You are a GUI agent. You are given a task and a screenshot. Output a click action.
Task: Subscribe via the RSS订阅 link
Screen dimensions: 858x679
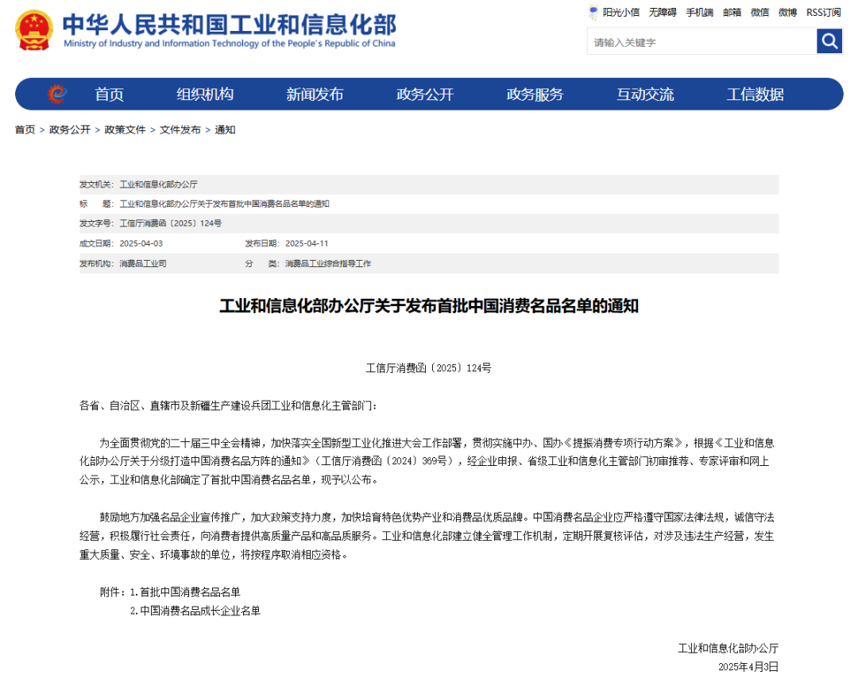(x=823, y=12)
